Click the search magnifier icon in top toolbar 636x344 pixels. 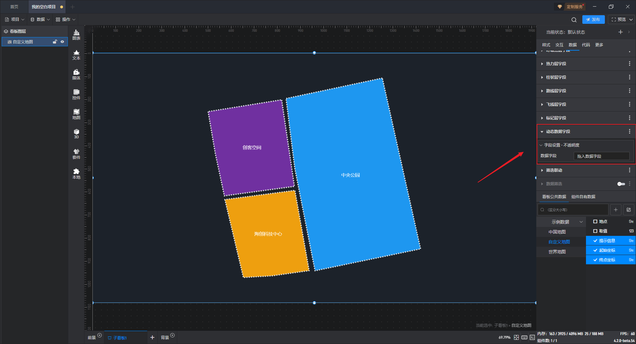[x=574, y=20]
